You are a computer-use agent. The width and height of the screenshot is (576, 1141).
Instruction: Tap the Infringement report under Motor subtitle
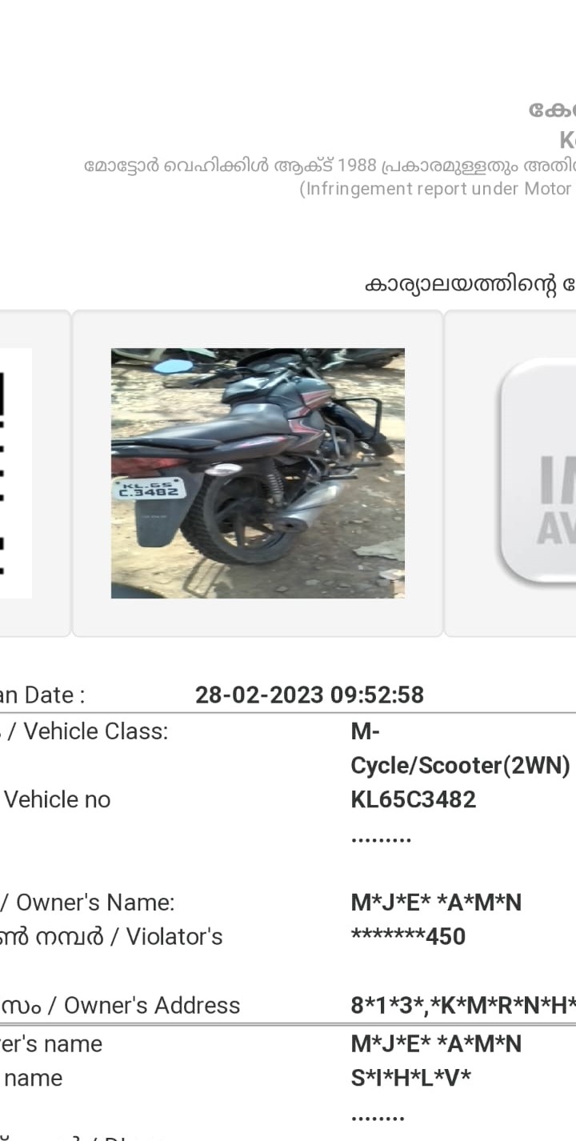tap(437, 189)
